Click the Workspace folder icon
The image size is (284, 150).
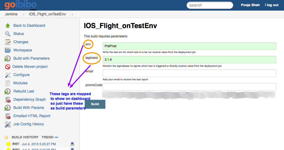point(8,50)
